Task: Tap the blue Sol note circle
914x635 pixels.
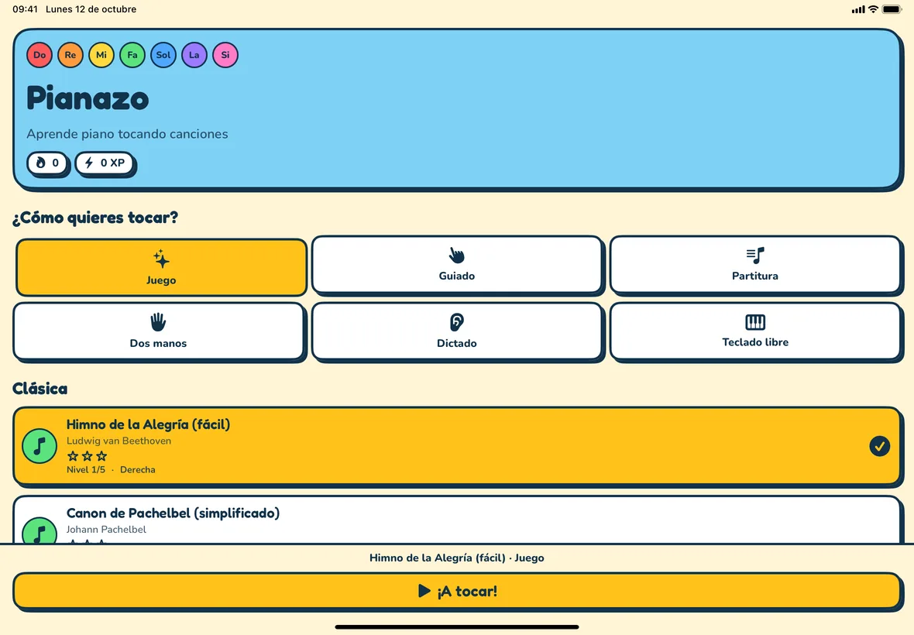Action: (163, 55)
